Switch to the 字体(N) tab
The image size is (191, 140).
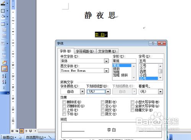(x=66, y=51)
